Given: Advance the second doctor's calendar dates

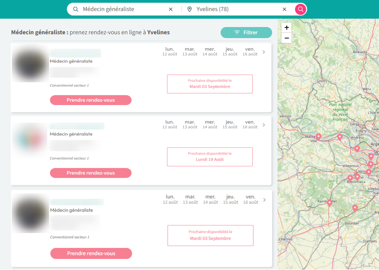Looking at the screenshot, I should 264,125.
